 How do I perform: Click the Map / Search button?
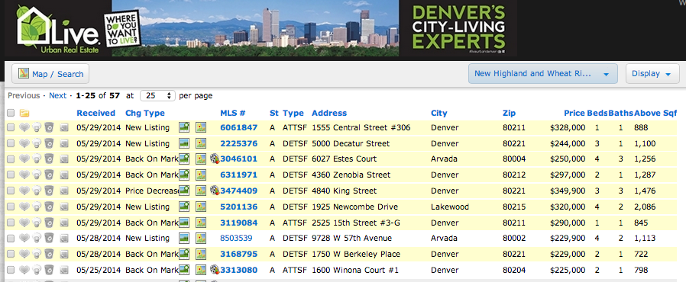pos(50,74)
